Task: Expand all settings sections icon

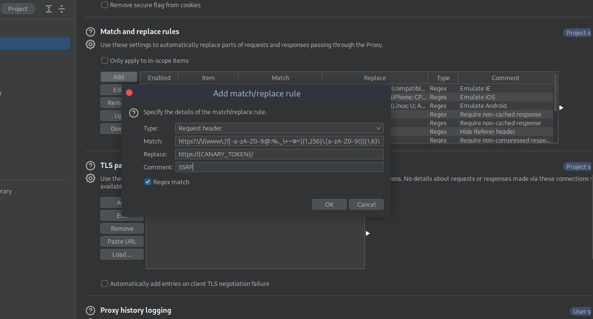Action: (48, 9)
